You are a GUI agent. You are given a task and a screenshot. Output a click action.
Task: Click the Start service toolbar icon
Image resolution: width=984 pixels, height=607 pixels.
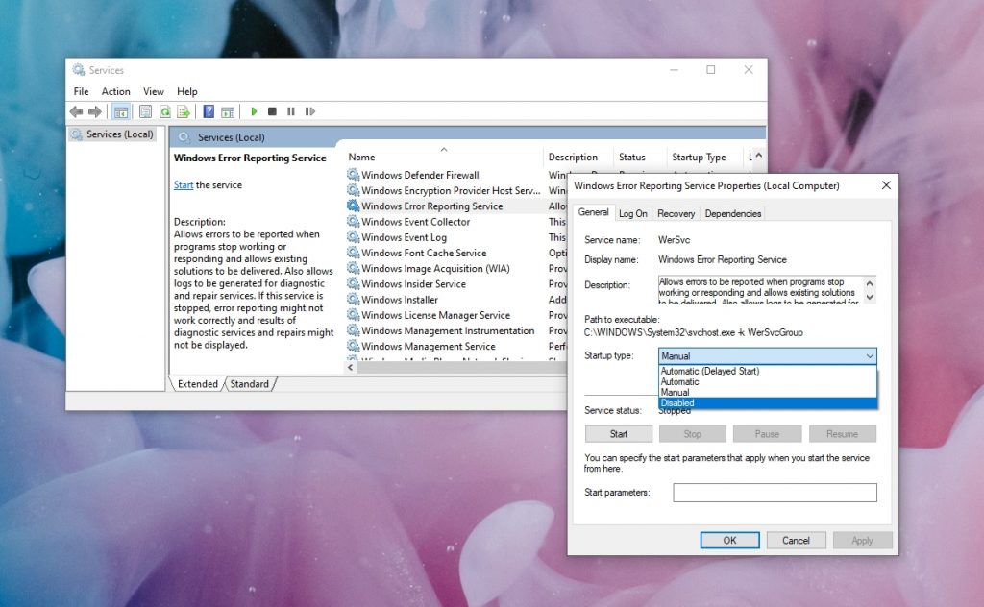[255, 111]
